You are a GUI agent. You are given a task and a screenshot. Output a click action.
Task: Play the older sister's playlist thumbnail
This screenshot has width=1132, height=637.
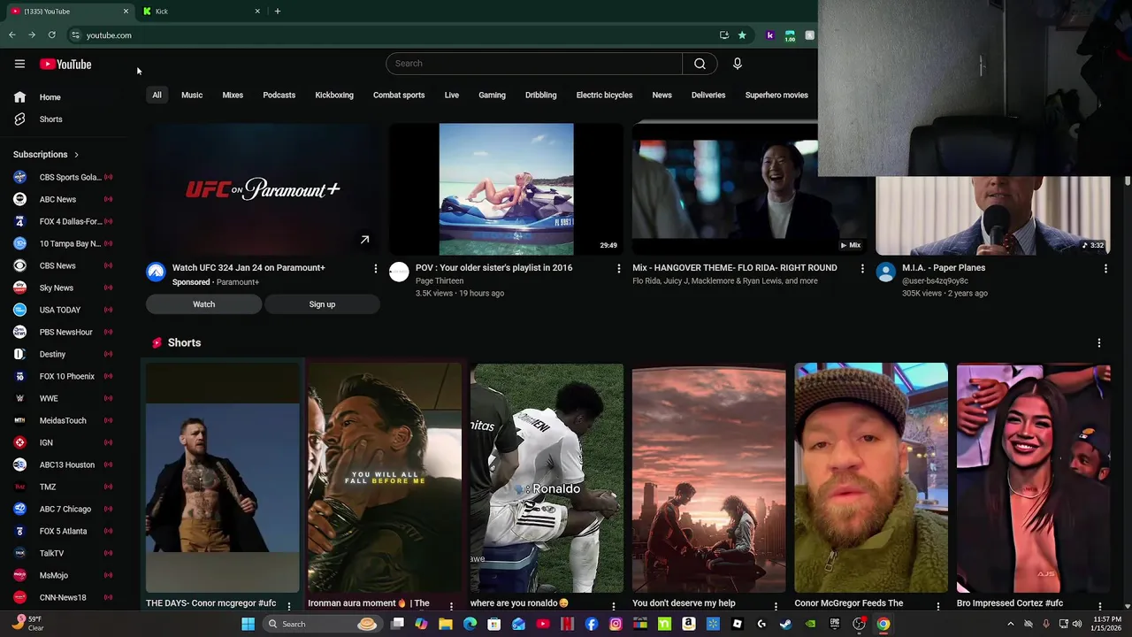coord(506,189)
